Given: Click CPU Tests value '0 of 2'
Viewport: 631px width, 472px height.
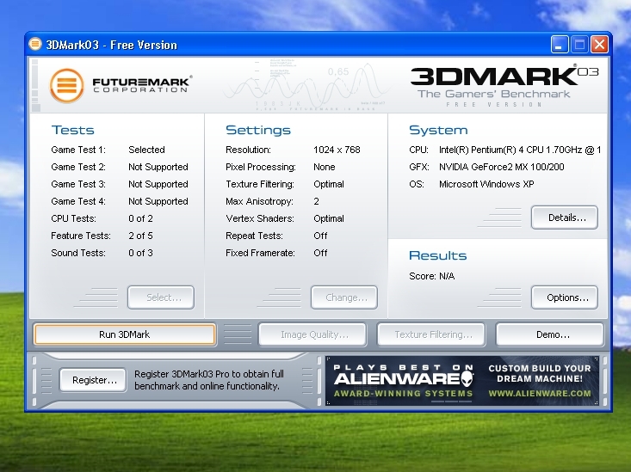Looking at the screenshot, I should pos(140,218).
